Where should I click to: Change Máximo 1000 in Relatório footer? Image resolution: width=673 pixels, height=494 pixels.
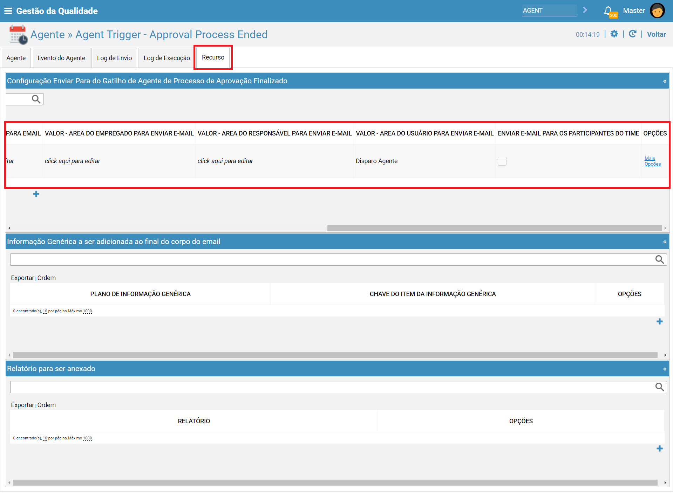[87, 438]
